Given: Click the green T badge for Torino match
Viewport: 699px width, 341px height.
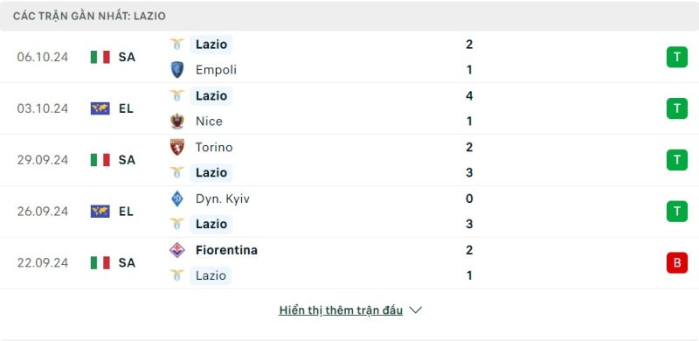Looking at the screenshot, I should click(677, 160).
